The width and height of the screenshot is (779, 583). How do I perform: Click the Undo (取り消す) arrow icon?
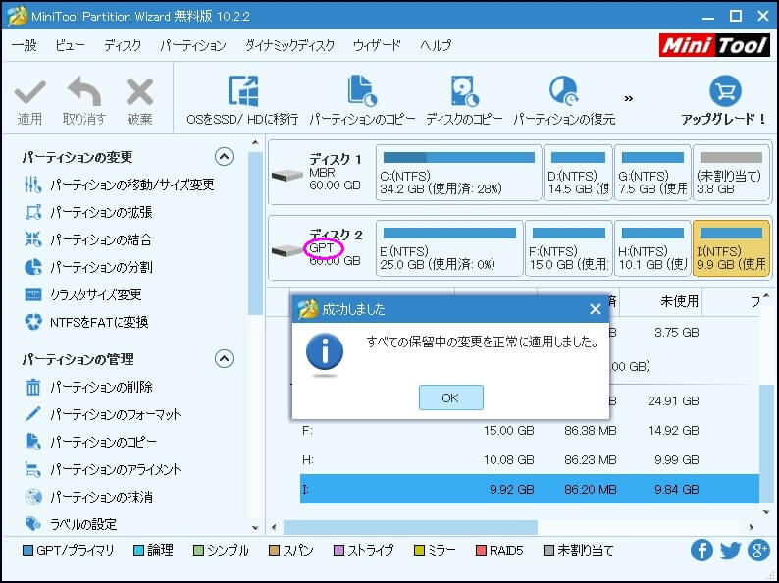click(84, 91)
